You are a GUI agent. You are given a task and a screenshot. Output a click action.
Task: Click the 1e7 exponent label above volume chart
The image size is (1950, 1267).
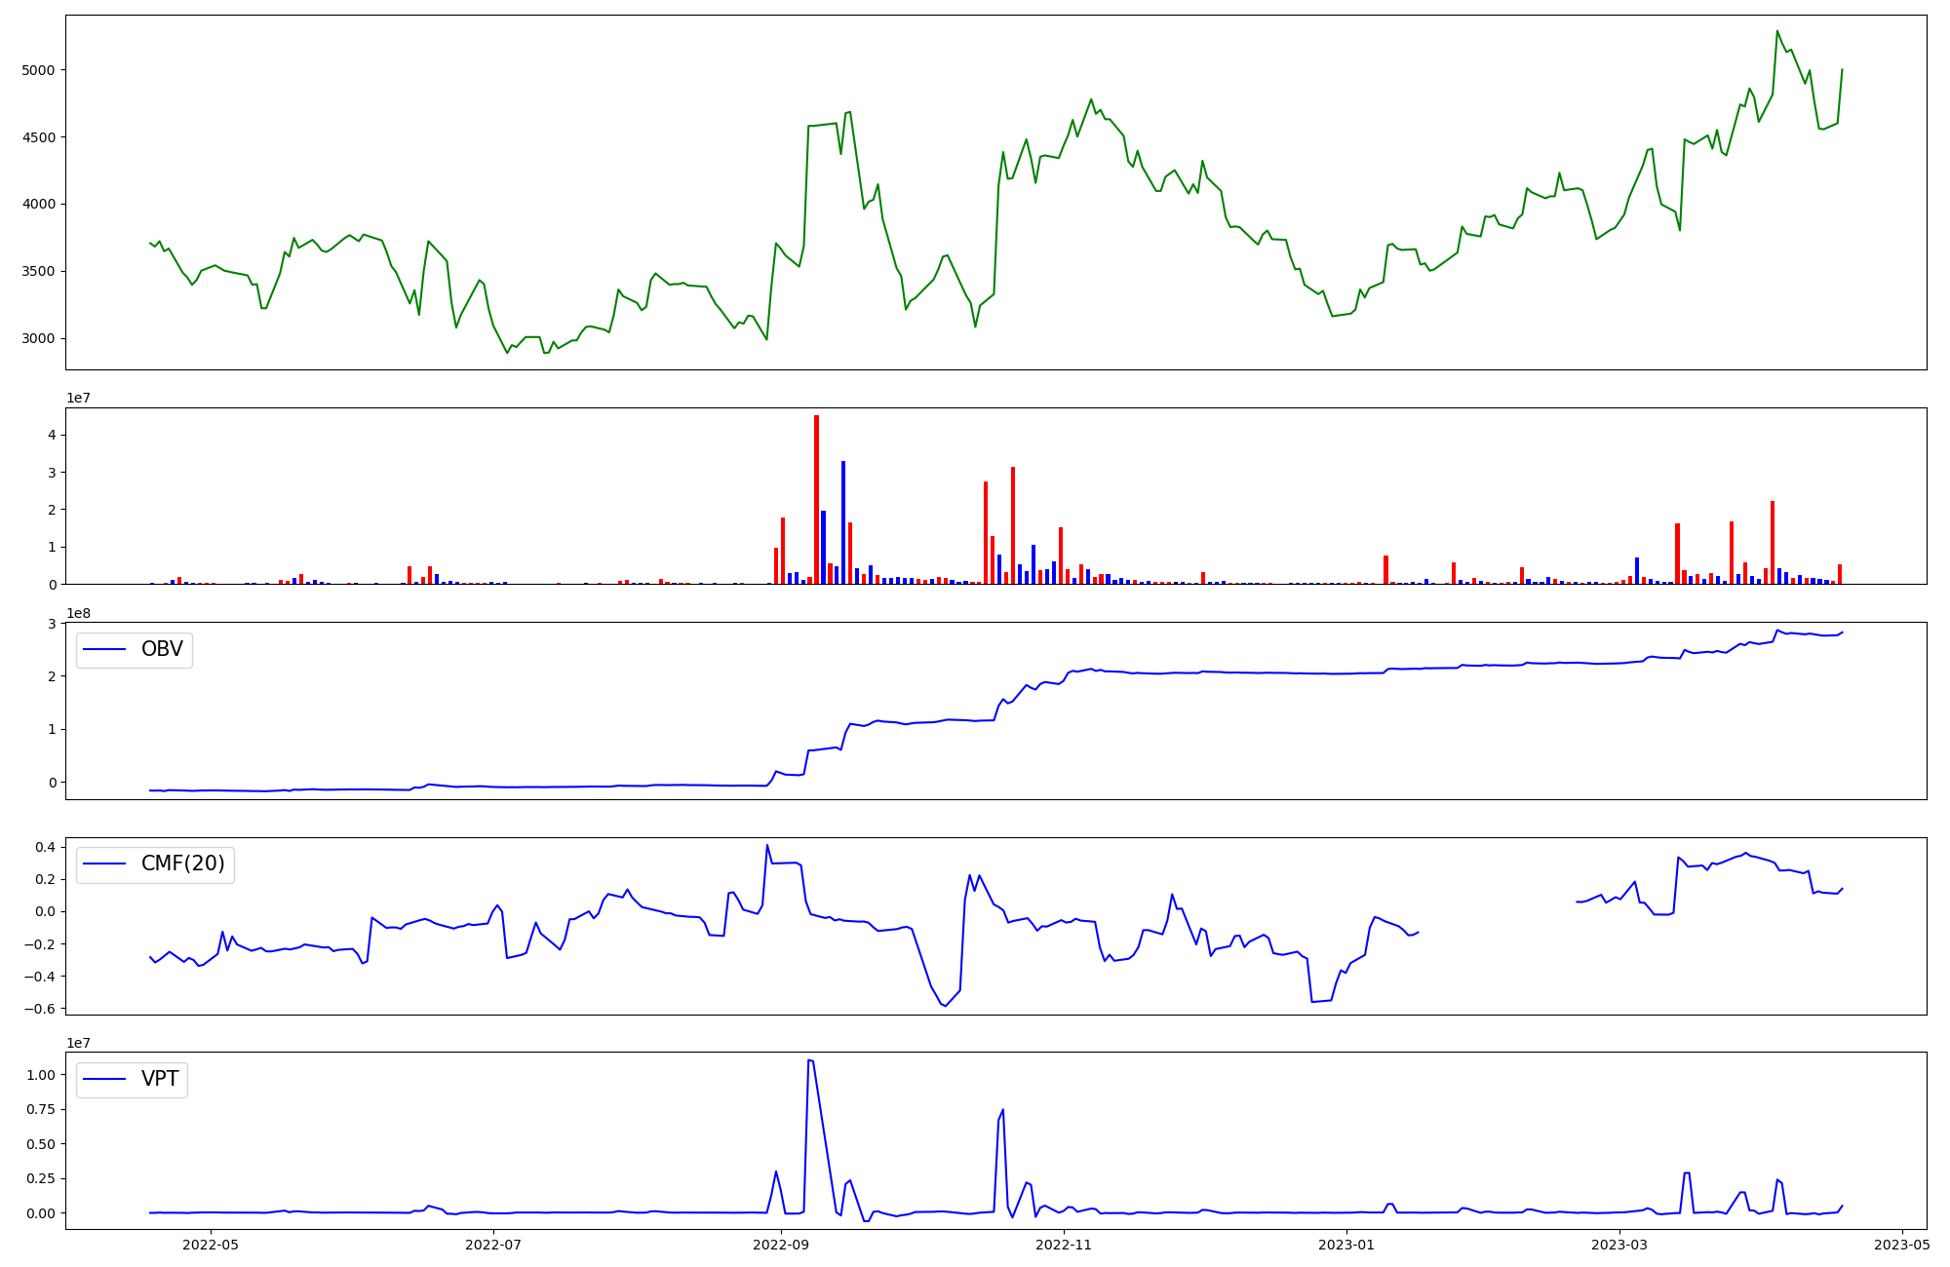[78, 399]
